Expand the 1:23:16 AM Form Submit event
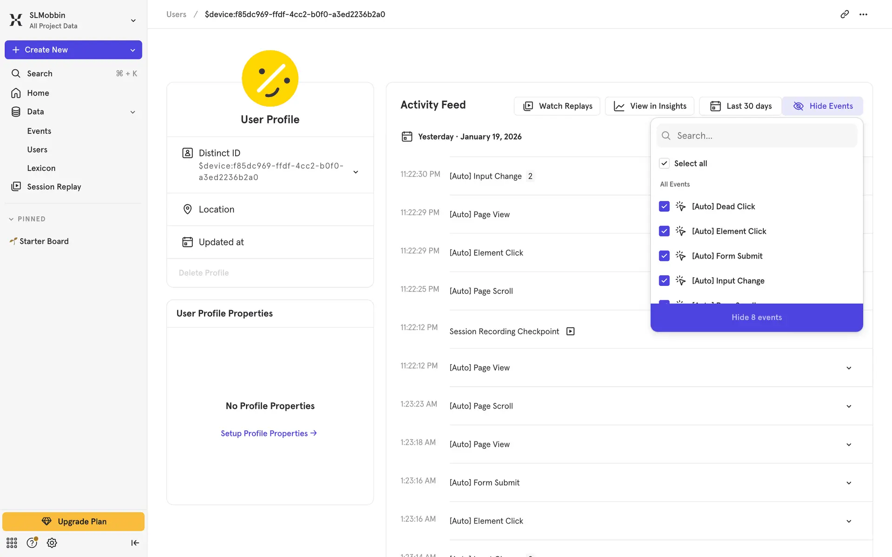 tap(848, 483)
